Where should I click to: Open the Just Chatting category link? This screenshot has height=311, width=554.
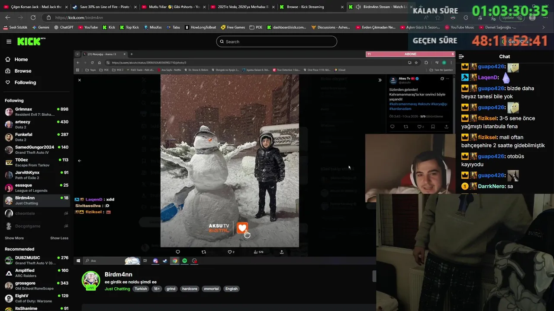[117, 289]
